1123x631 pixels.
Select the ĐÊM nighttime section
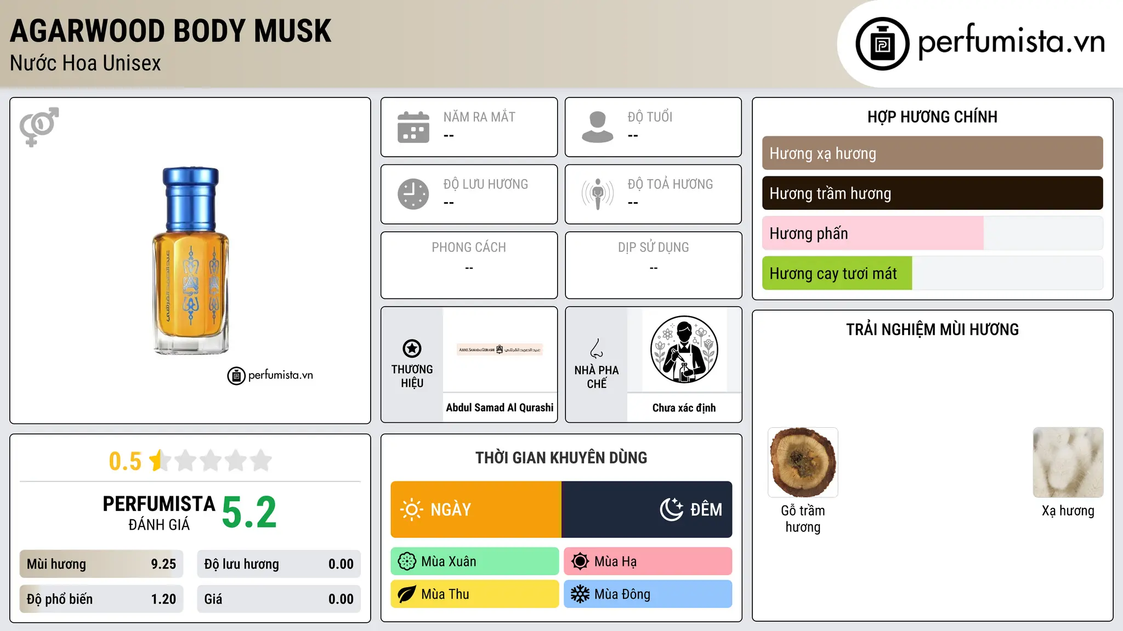[647, 509]
